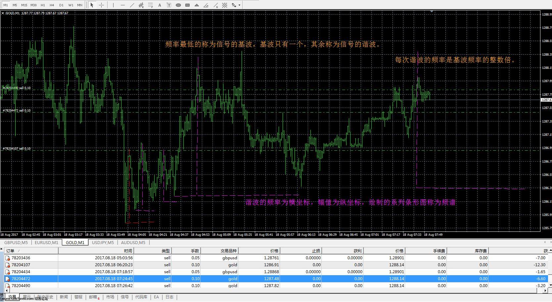Select the cursor arrow tool
Screen dimensions: 552x302
pos(92,5)
